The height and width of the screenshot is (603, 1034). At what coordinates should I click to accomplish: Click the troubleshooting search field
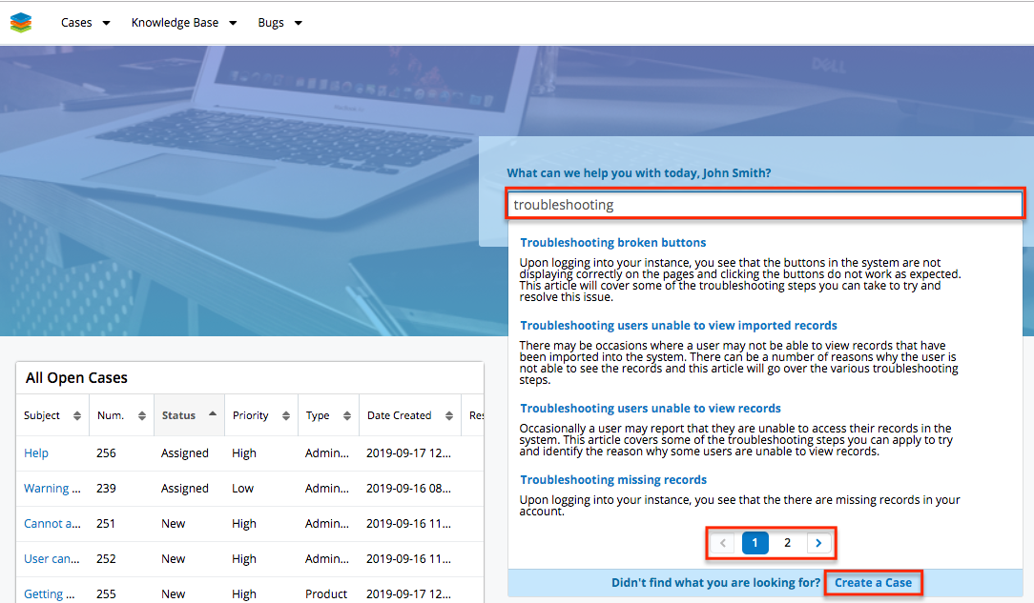coord(764,205)
